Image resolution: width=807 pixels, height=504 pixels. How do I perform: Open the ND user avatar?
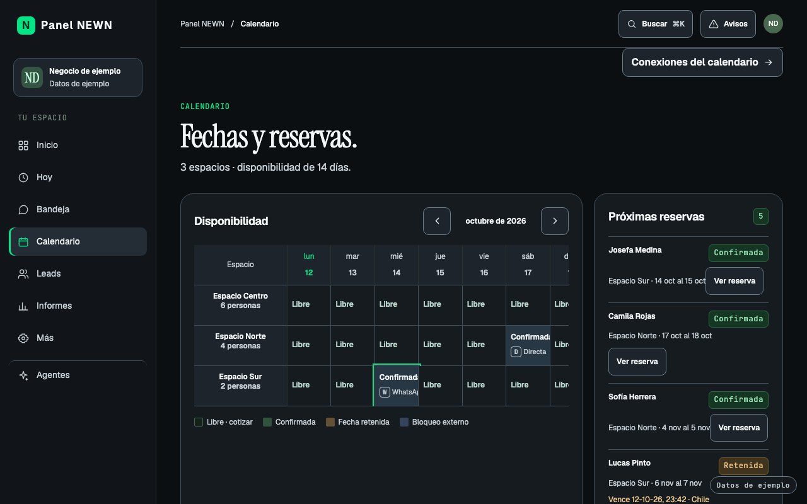(773, 23)
